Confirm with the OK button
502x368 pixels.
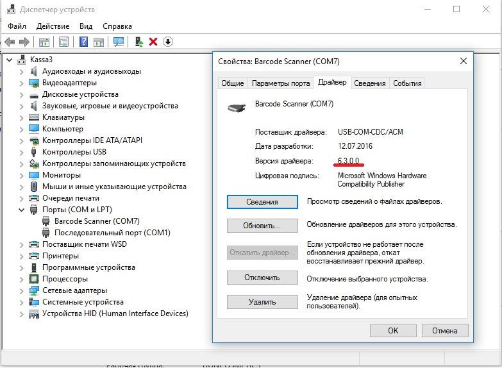click(x=393, y=331)
